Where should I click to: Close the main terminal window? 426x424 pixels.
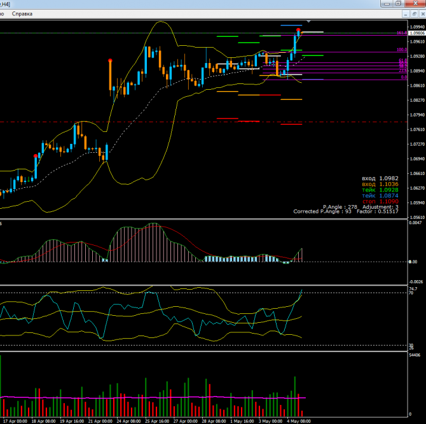[x=415, y=3]
